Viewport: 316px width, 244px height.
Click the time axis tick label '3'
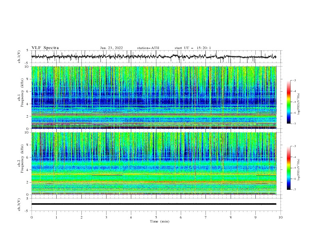pos(106,217)
